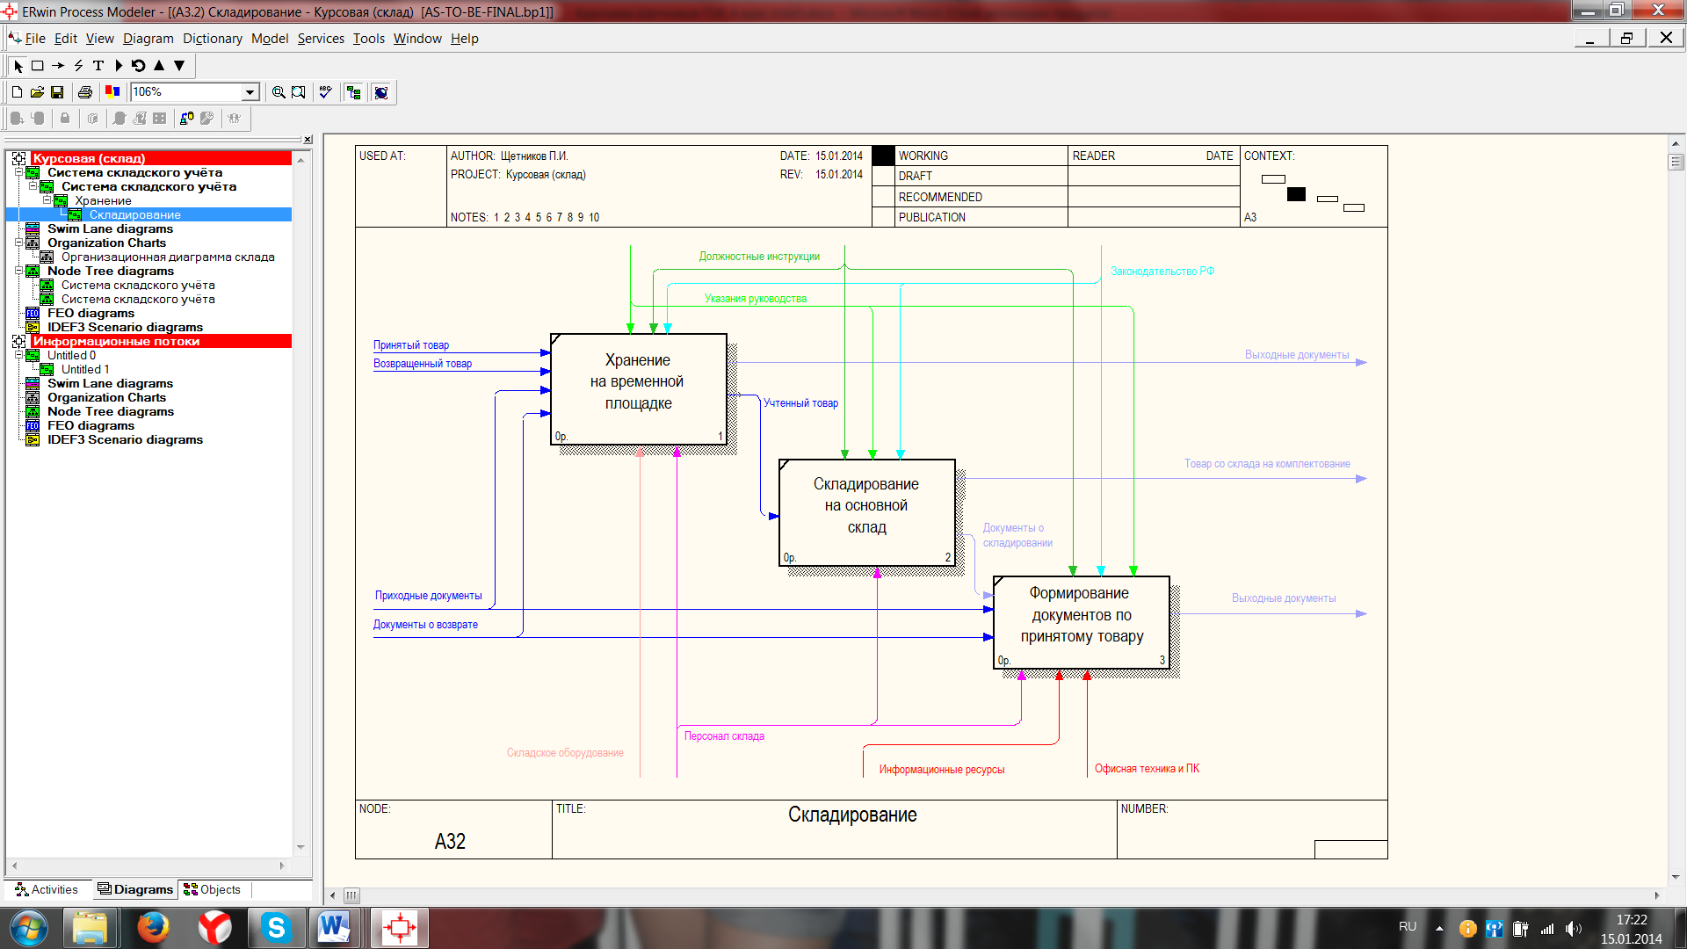Click the arrow/pointer tool icon
The width and height of the screenshot is (1687, 949).
pyautogui.click(x=18, y=65)
